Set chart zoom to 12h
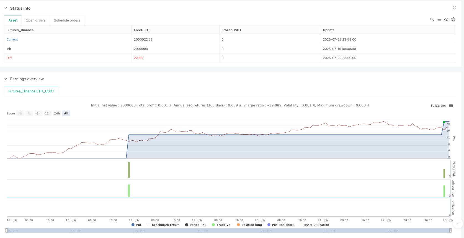Image resolution: width=464 pixels, height=238 pixels. pos(48,113)
